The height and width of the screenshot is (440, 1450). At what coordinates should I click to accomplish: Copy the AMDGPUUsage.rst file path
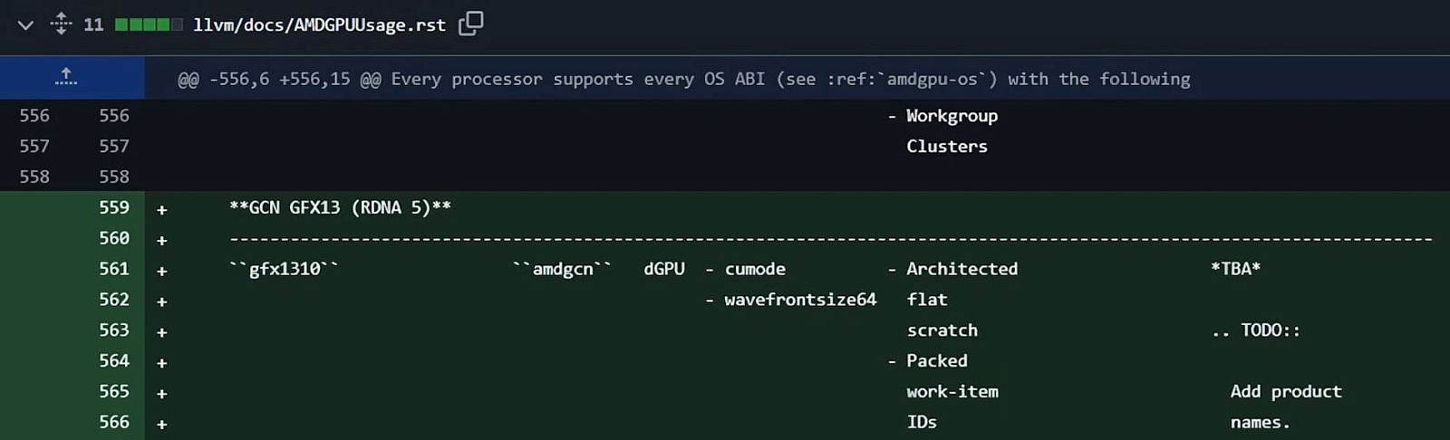click(470, 24)
